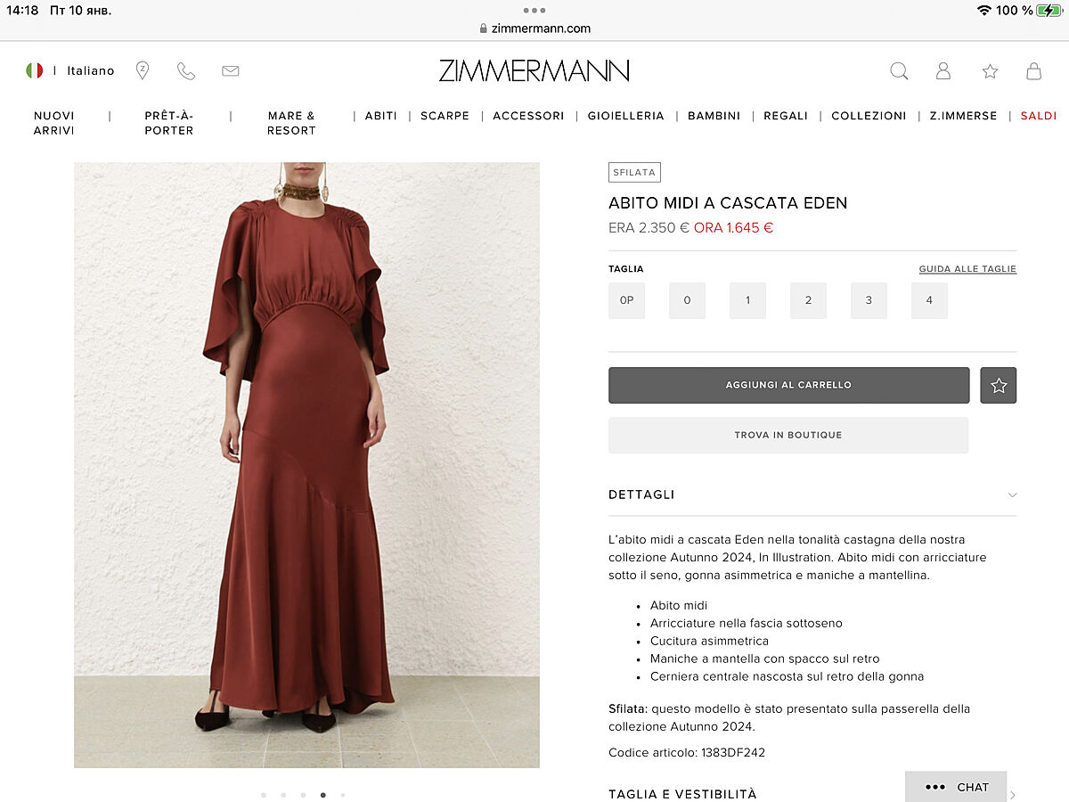Viewport: 1069px width, 802px height.
Task: Open the account profile icon
Action: [x=943, y=71]
